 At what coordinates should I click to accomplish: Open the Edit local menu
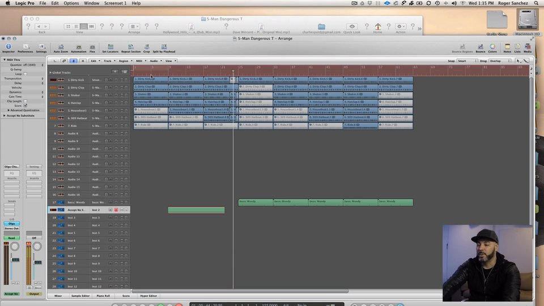pyautogui.click(x=95, y=61)
